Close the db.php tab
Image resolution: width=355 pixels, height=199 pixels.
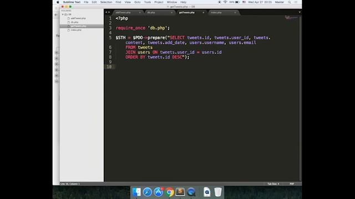tap(171, 12)
